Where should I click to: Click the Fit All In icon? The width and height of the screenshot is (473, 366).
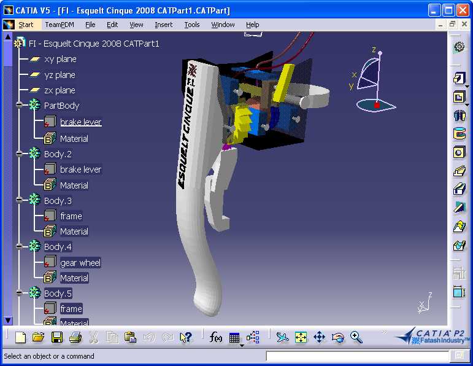click(x=301, y=337)
